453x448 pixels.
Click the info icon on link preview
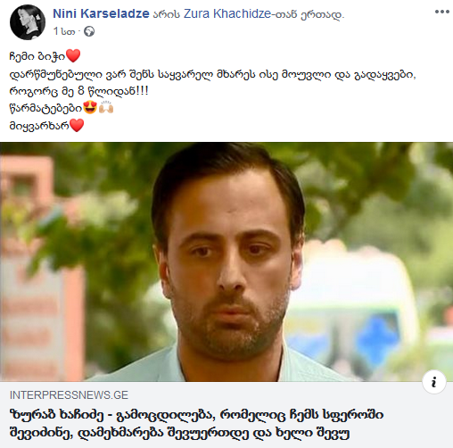(x=434, y=382)
